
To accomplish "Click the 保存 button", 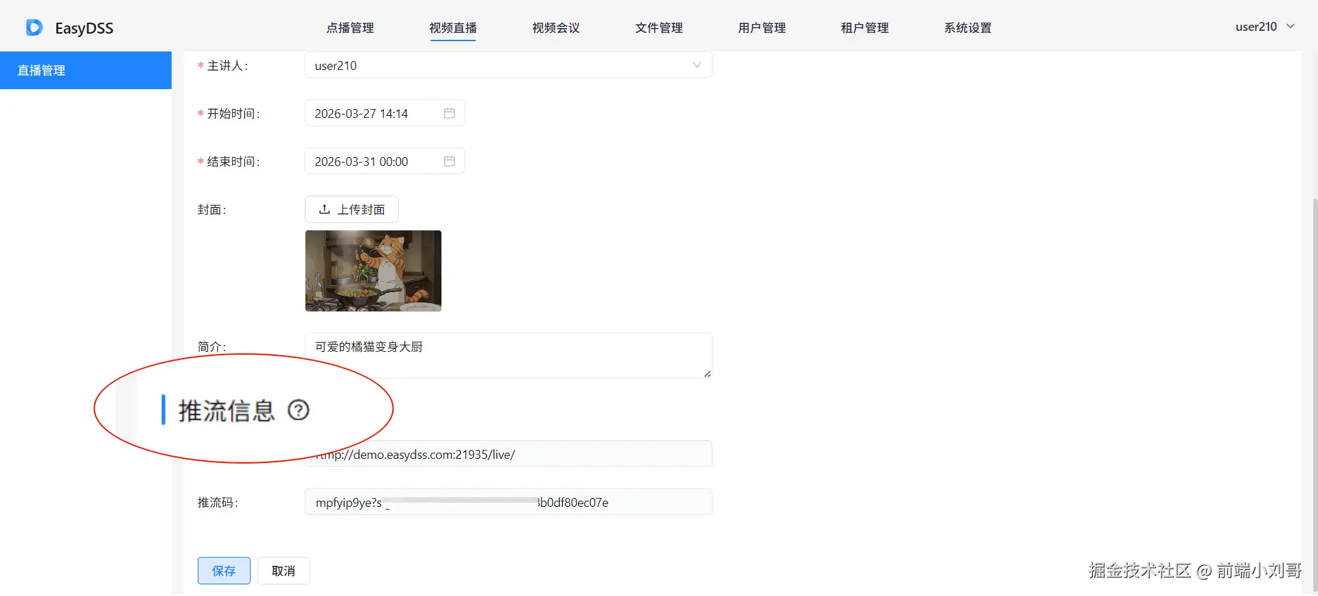I will 224,571.
